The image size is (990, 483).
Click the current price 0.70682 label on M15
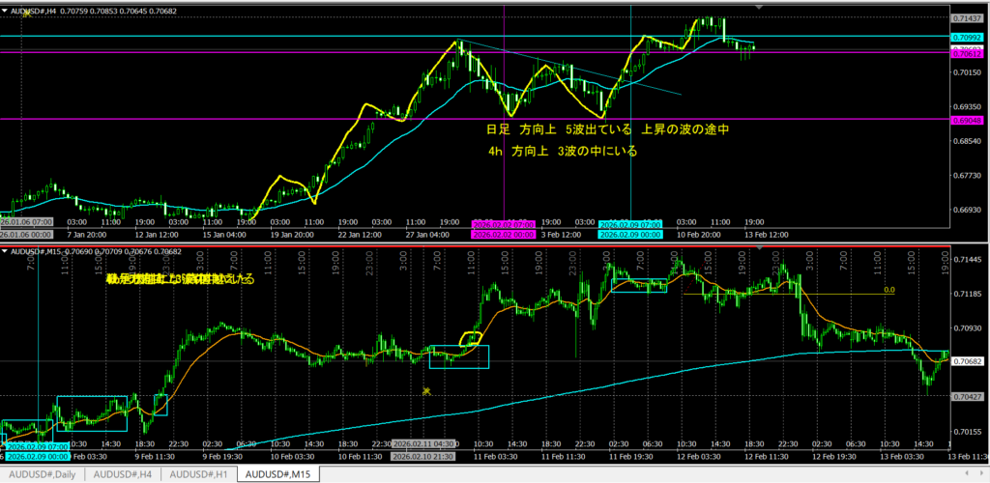click(968, 361)
